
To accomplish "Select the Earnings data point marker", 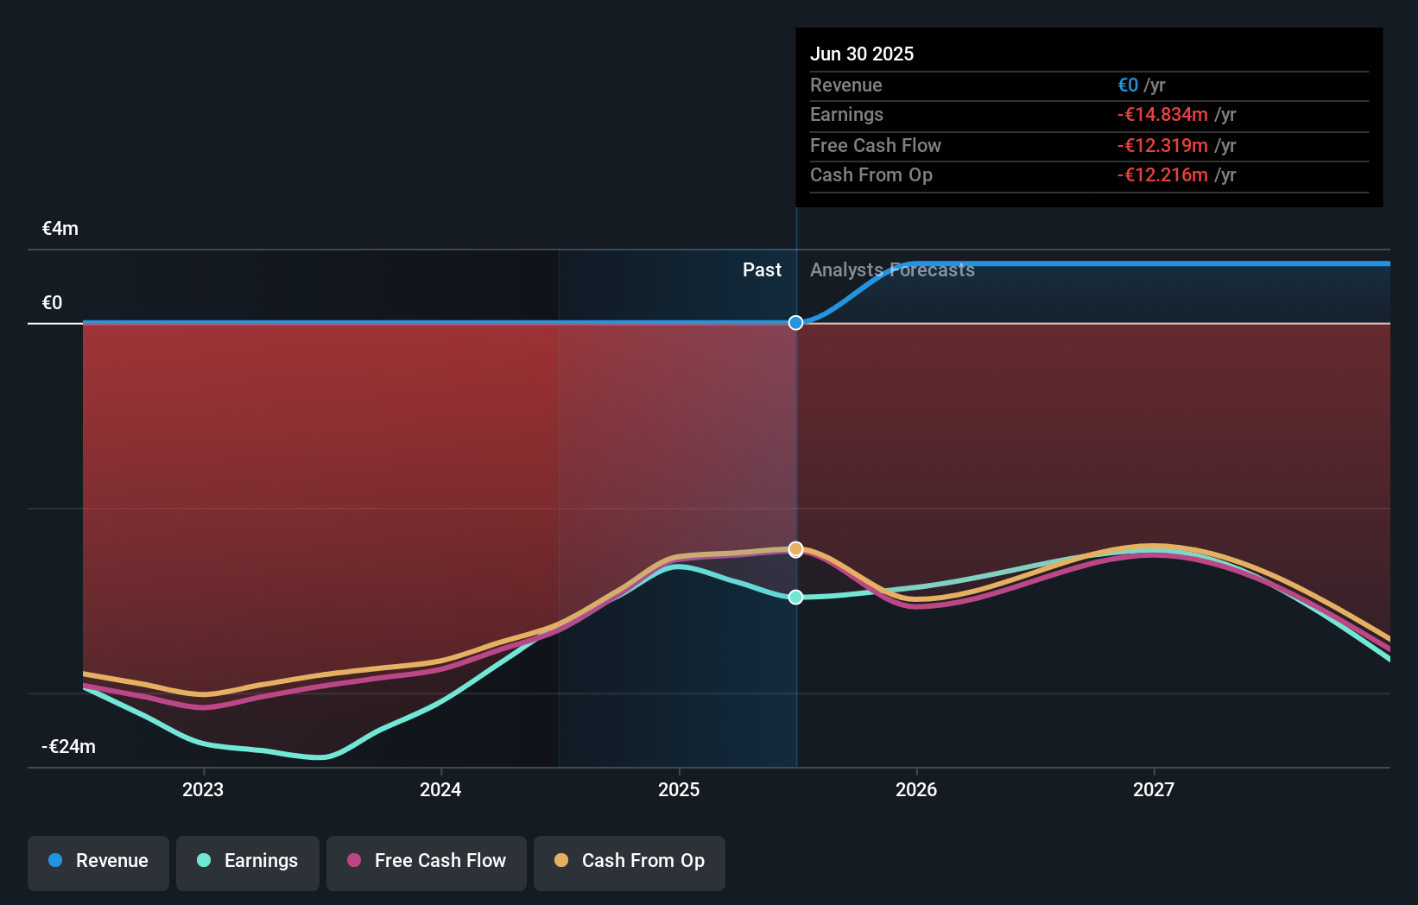I will click(x=795, y=596).
